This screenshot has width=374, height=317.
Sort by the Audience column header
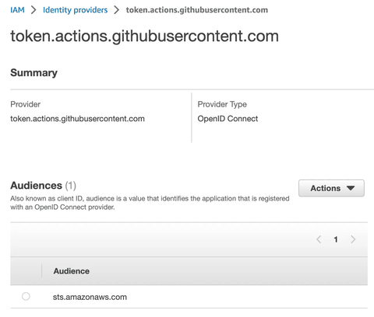tap(72, 271)
